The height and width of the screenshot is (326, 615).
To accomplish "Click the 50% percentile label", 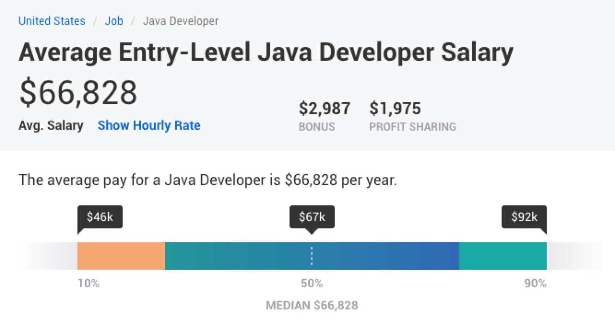I will point(312,284).
